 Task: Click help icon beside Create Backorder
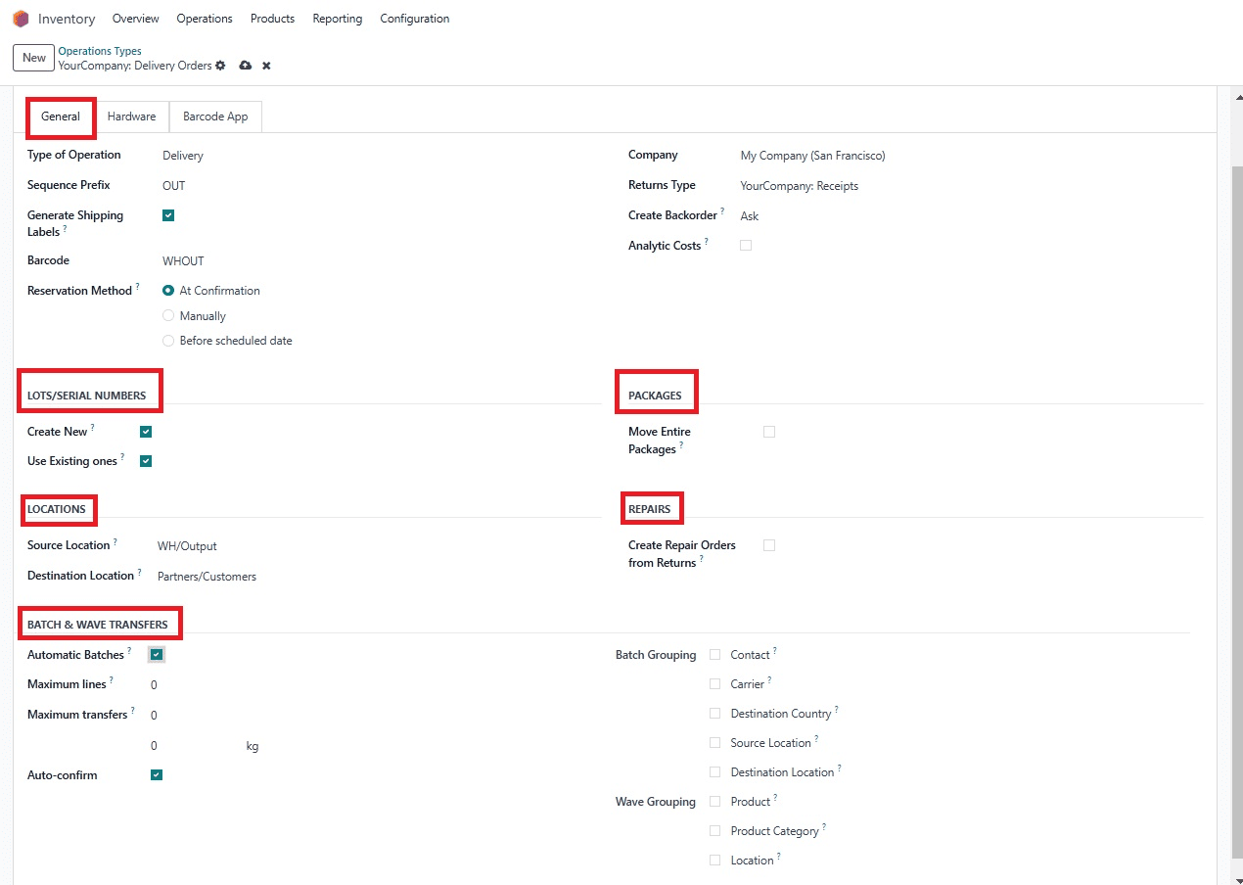pos(722,211)
